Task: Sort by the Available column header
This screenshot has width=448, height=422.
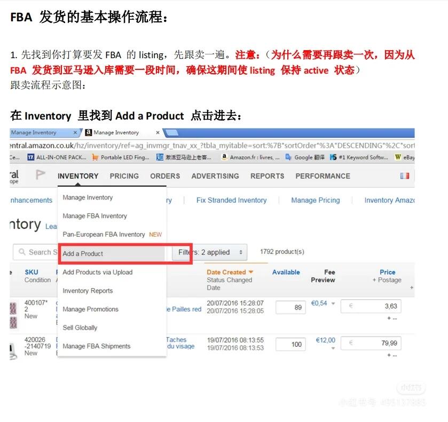Action: [286, 273]
